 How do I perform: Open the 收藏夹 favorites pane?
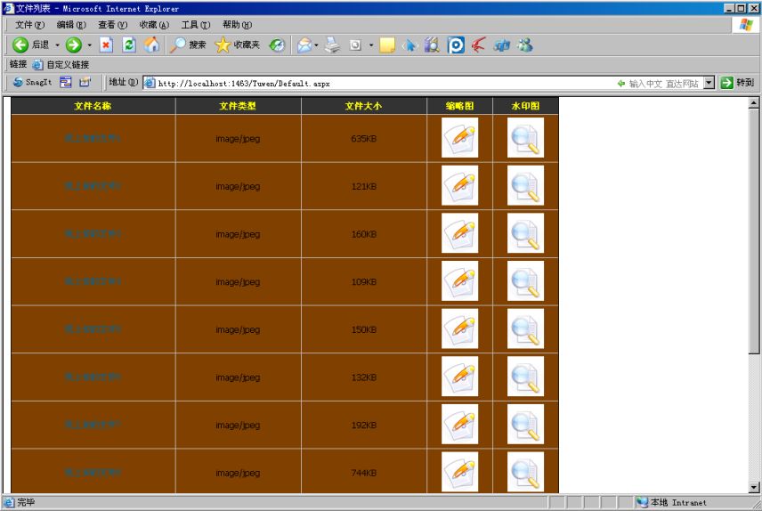click(x=237, y=45)
